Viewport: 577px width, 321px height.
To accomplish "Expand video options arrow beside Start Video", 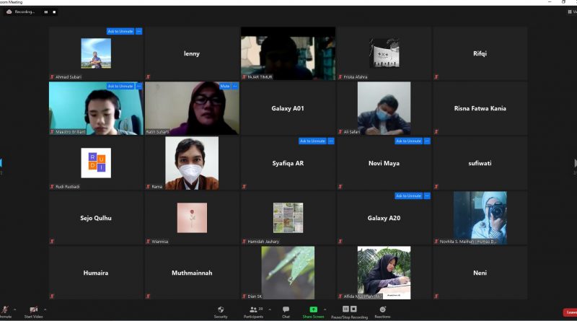I will pyautogui.click(x=45, y=309).
